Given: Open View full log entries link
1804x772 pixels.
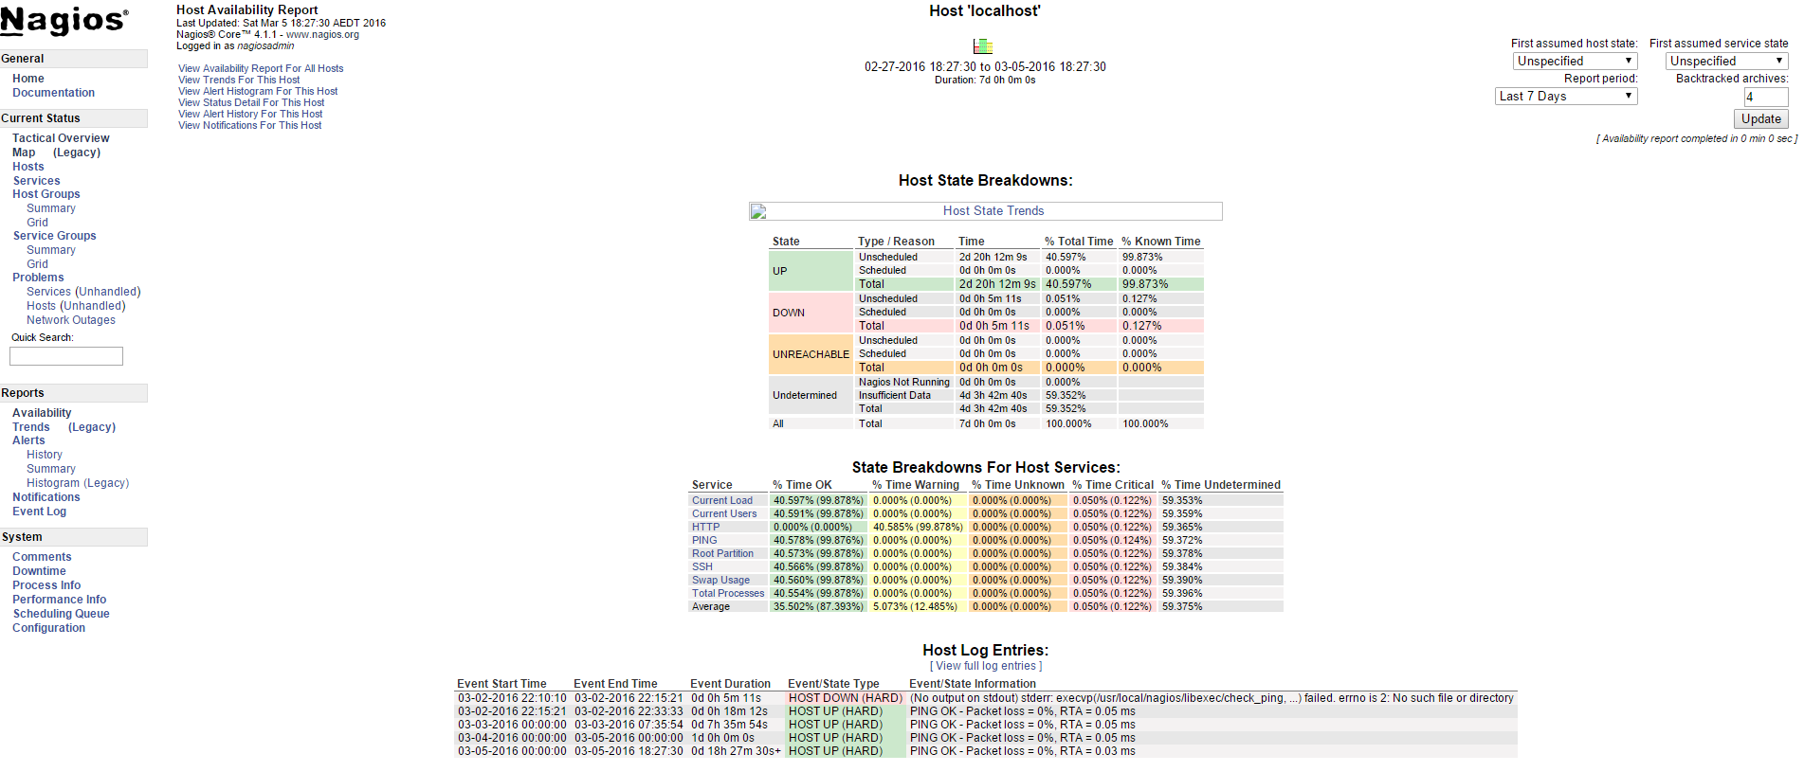Looking at the screenshot, I should tap(986, 666).
